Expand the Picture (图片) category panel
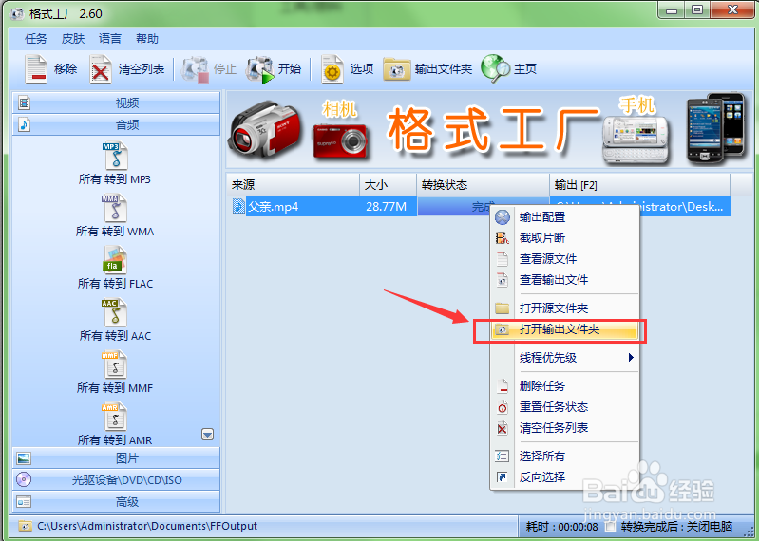Image resolution: width=759 pixels, height=541 pixels. click(x=116, y=457)
